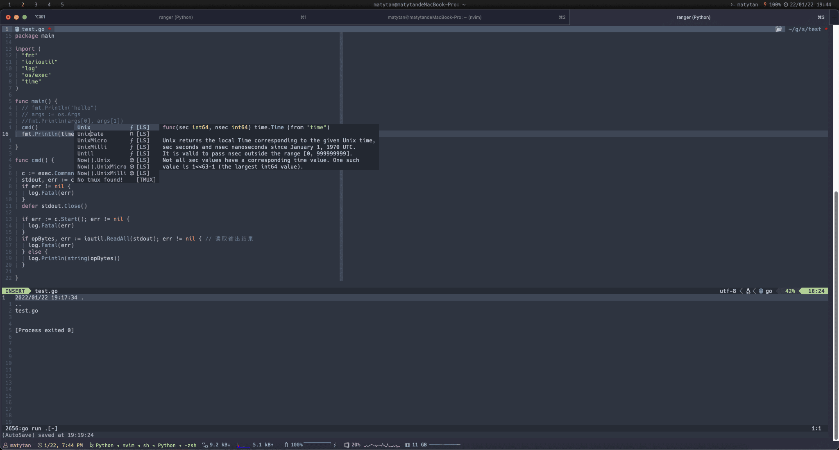
Task: Click test.go entry in the lower pane
Action: (x=27, y=310)
